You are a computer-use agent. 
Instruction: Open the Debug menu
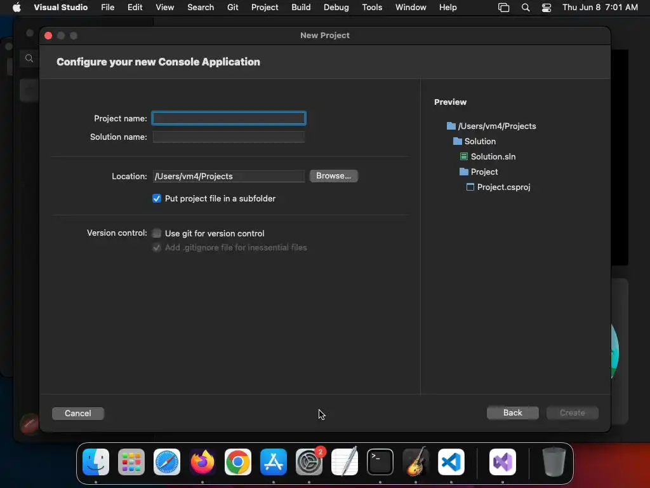coord(336,8)
